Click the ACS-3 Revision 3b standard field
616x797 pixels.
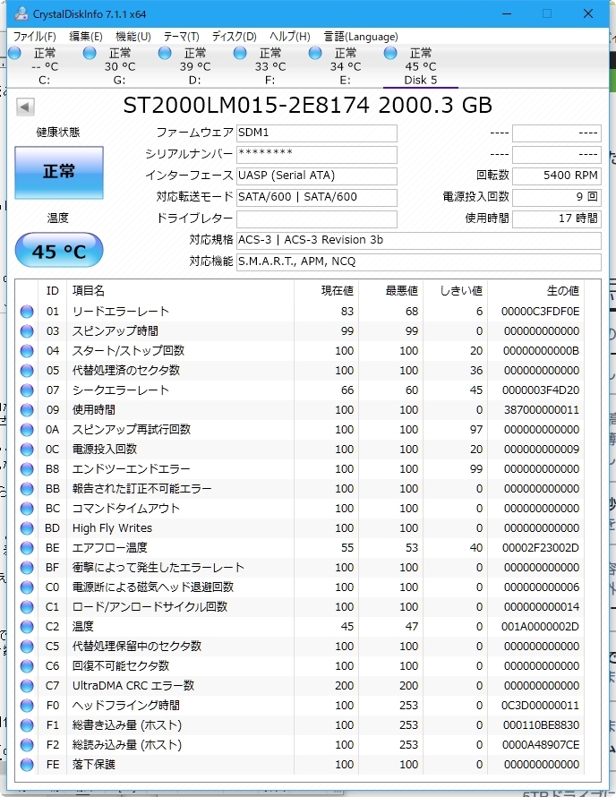coord(419,240)
